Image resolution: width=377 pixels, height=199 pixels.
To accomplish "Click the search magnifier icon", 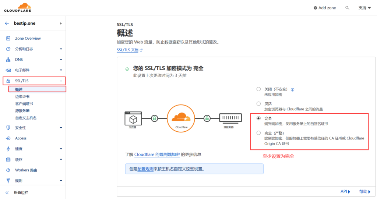I will tap(347, 8).
